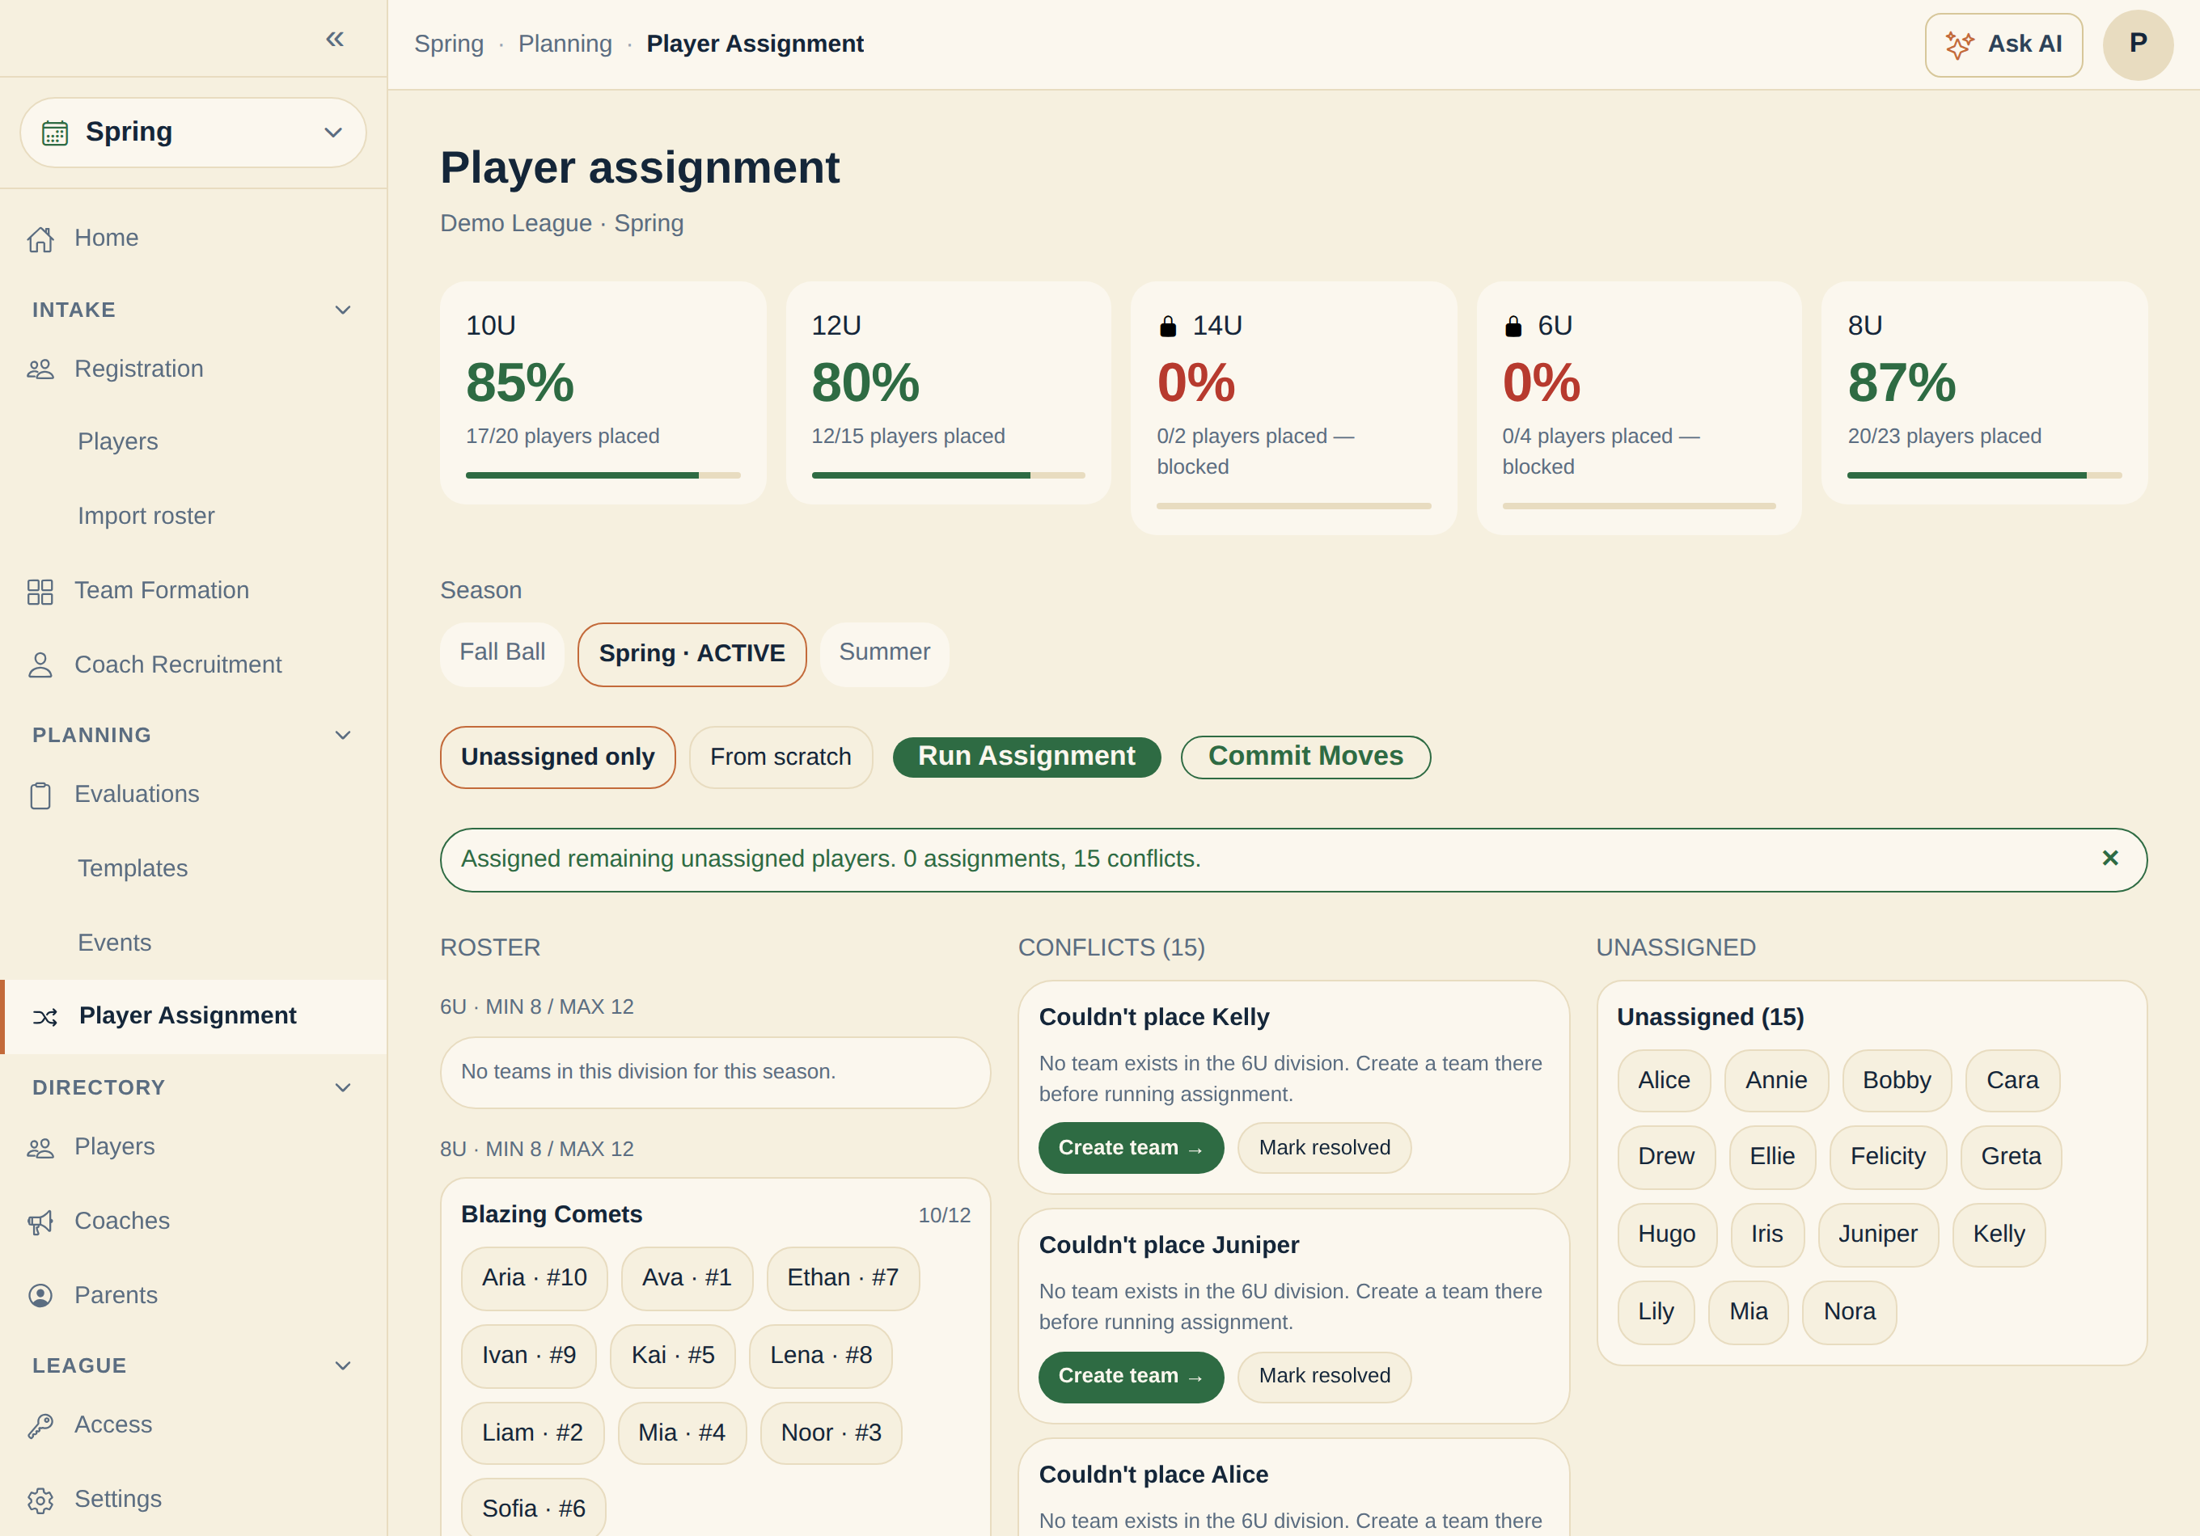Select roster chip Ethan · #7

pyautogui.click(x=842, y=1278)
